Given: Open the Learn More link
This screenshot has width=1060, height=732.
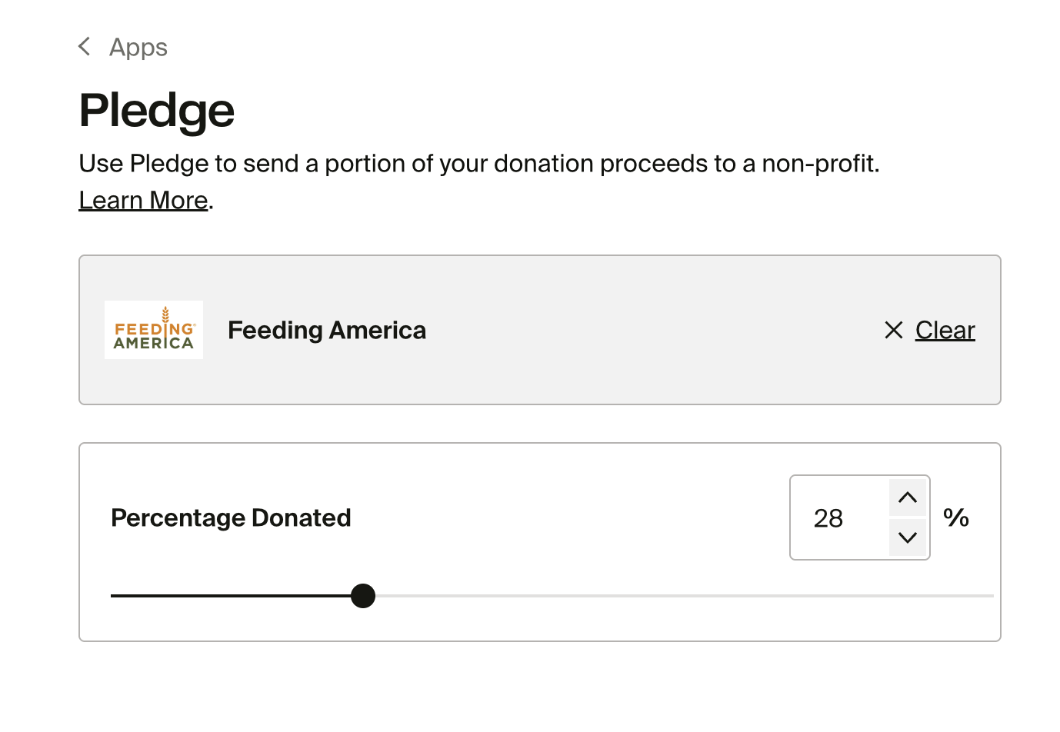Looking at the screenshot, I should pyautogui.click(x=143, y=200).
